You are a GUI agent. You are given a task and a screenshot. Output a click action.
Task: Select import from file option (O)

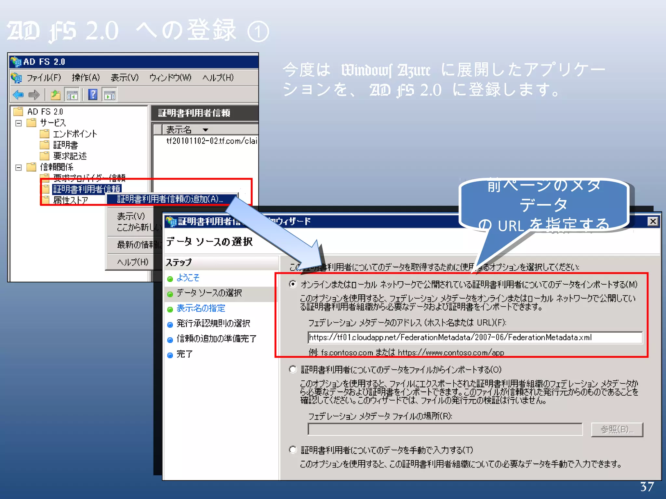pyautogui.click(x=293, y=369)
